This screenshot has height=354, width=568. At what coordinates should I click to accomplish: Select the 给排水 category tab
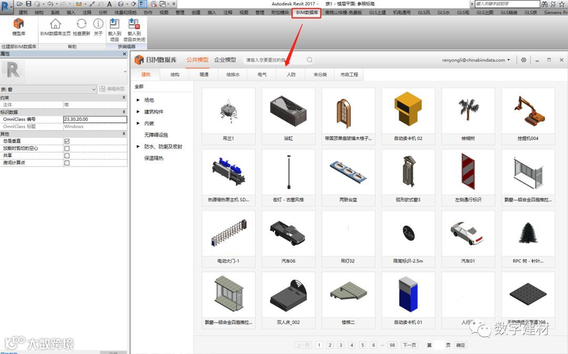pyautogui.click(x=233, y=75)
